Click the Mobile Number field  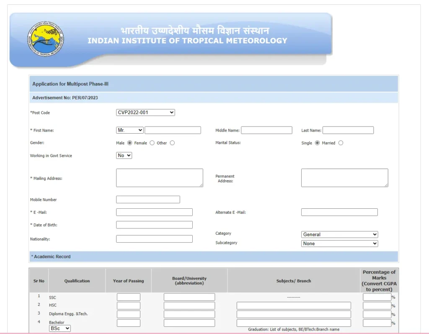[x=148, y=199]
